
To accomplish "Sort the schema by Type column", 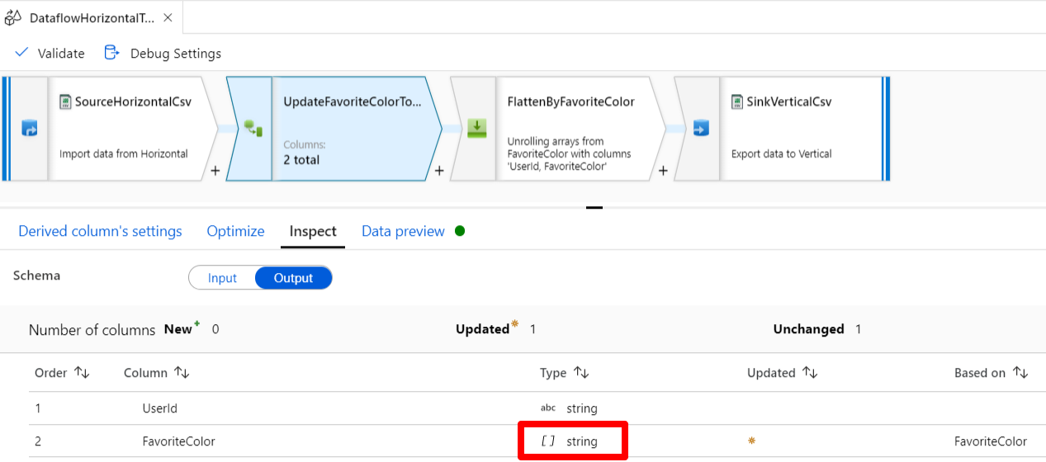I will [x=582, y=373].
